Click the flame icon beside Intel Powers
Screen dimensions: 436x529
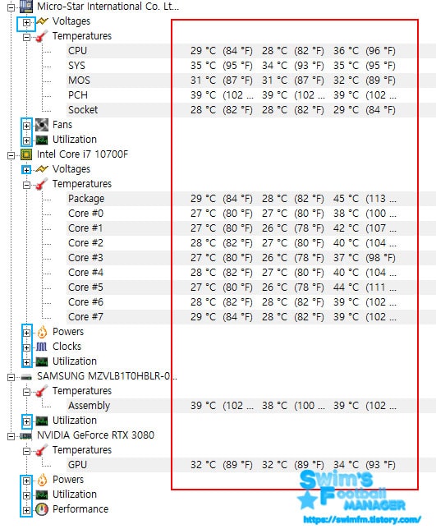tap(42, 332)
